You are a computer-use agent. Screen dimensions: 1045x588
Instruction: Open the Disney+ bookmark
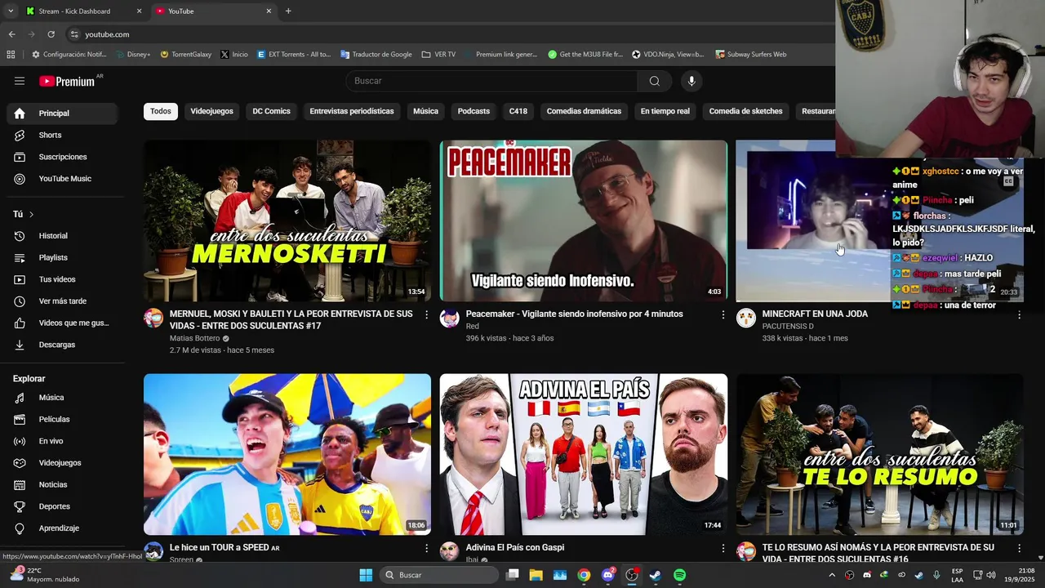click(x=133, y=55)
